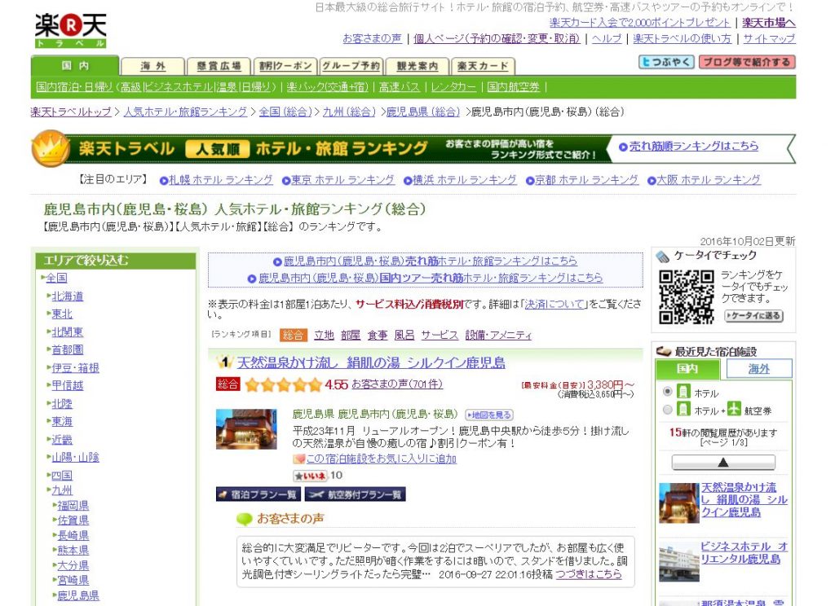Open the 観光案内 tab
Screen dimensions: 835x606
[x=417, y=66]
